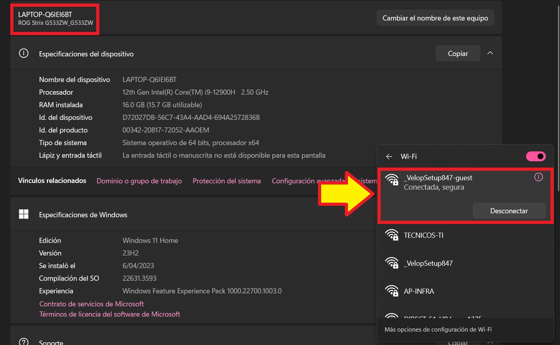
Task: Click Cambiar el nombre de este equipo
Action: (x=435, y=18)
